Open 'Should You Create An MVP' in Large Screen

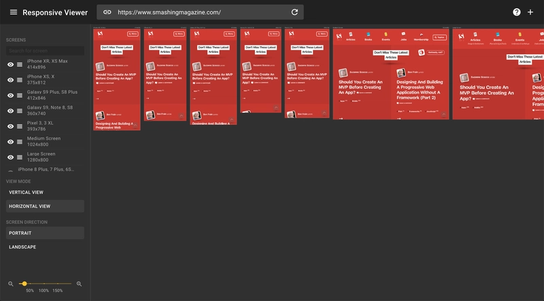click(487, 92)
